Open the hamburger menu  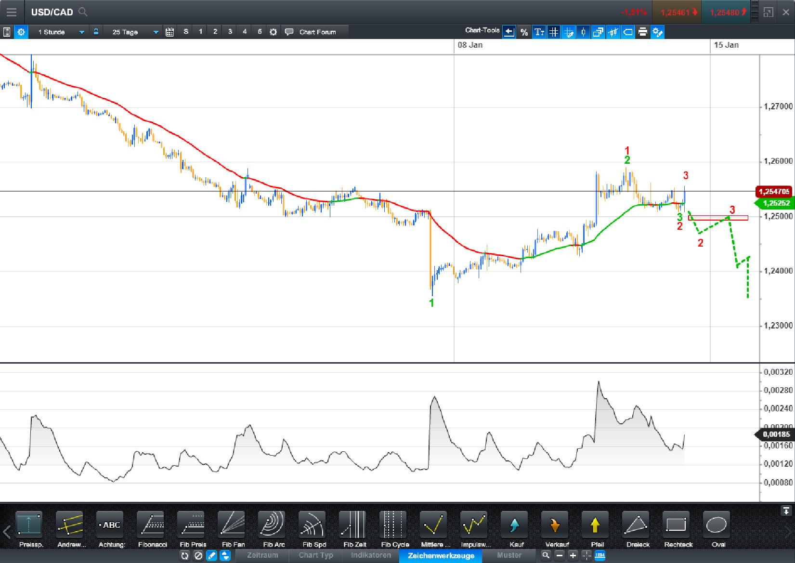(x=11, y=12)
